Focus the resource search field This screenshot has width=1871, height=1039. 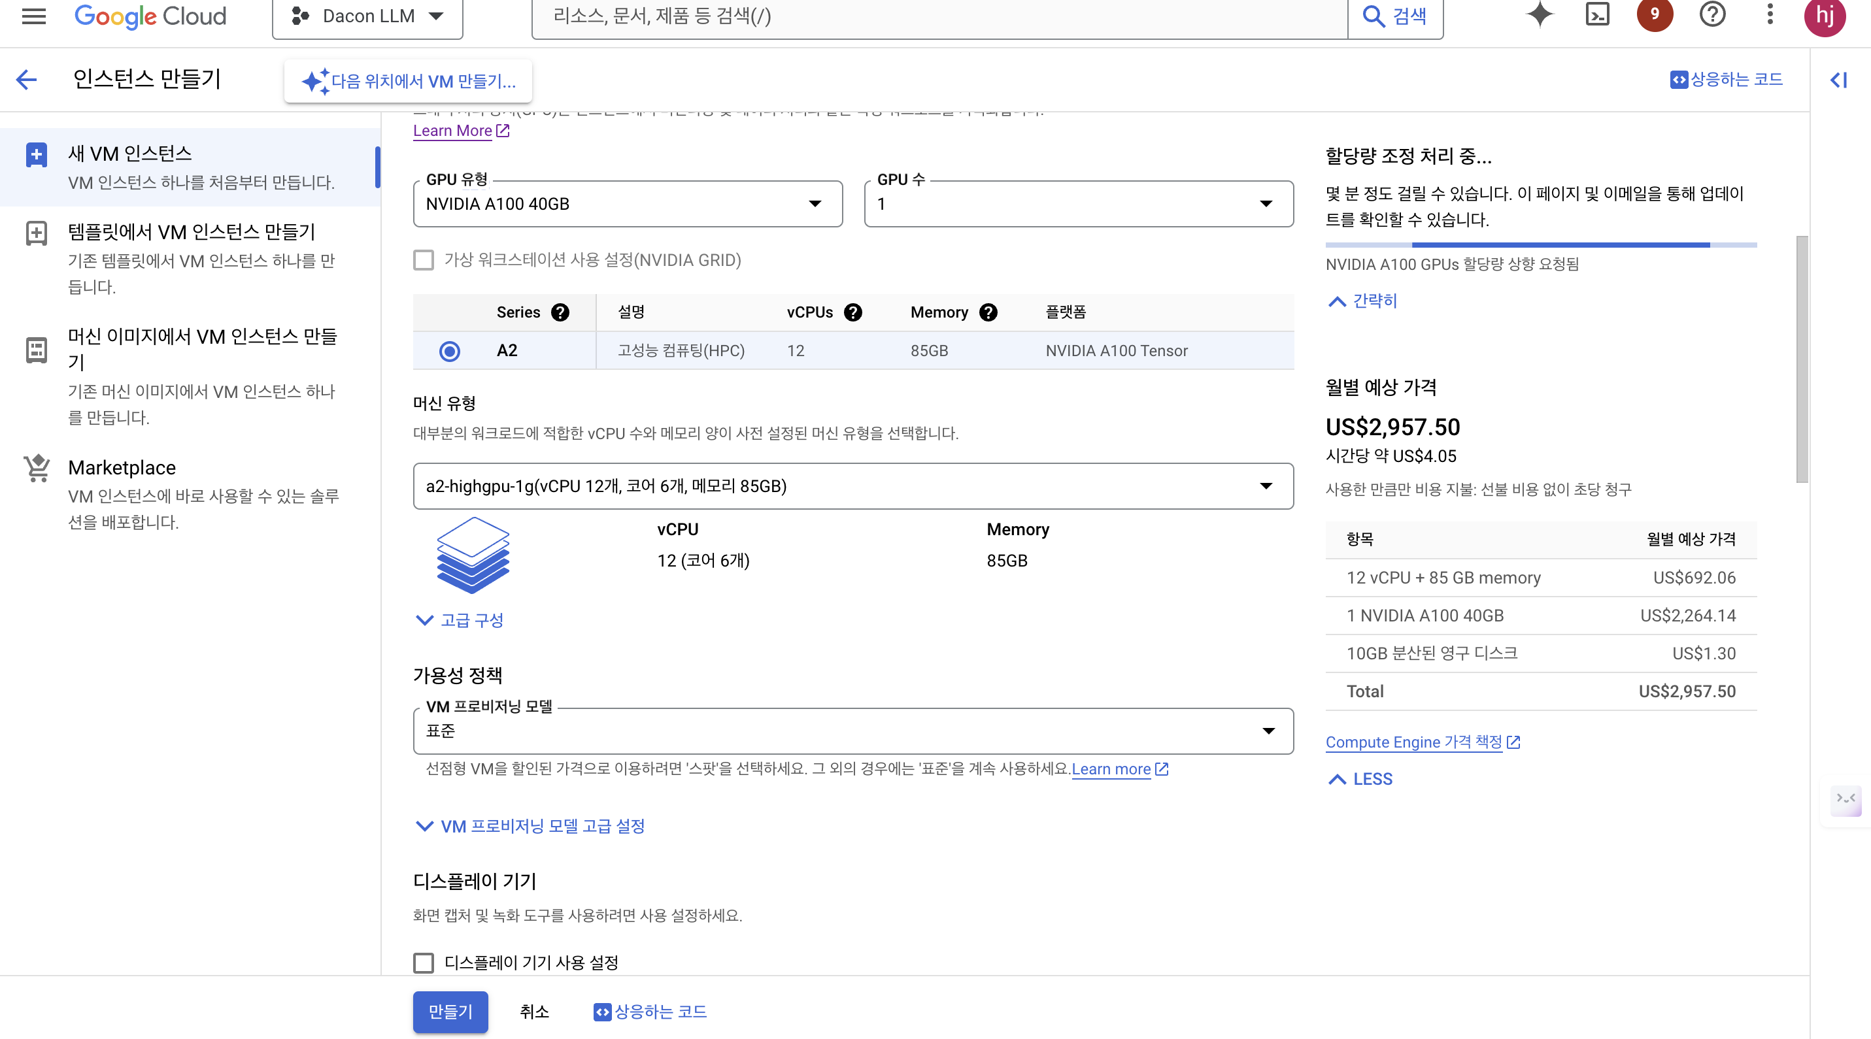click(x=939, y=16)
